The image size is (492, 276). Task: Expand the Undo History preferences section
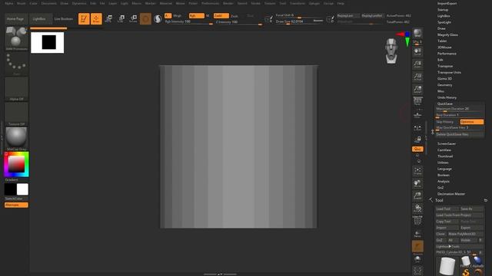tap(447, 97)
